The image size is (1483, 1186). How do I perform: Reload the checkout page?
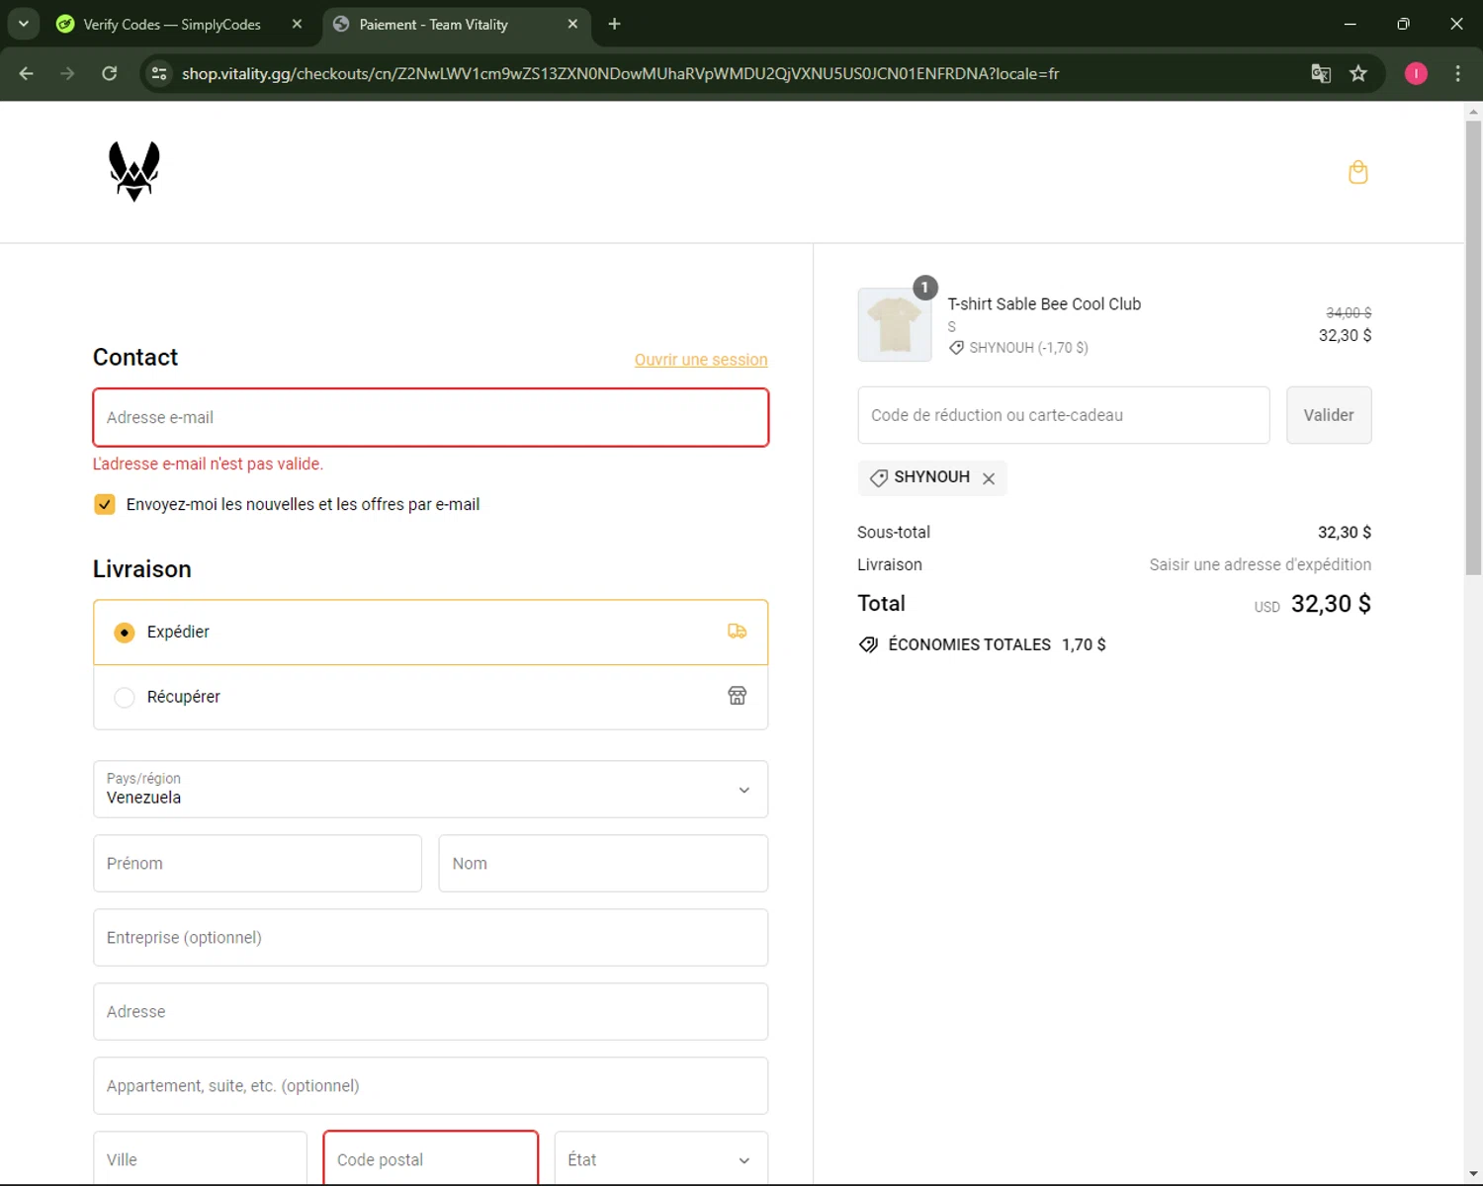pos(110,73)
